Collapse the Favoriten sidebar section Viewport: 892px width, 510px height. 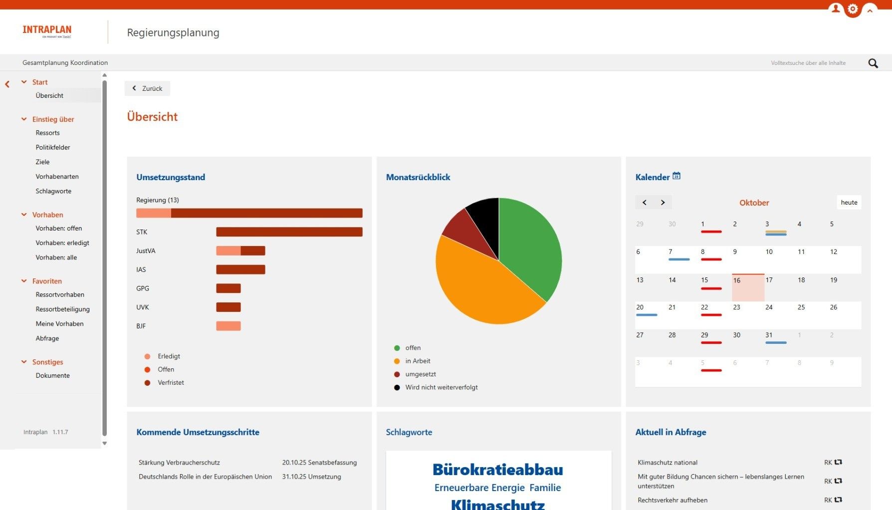(x=24, y=281)
